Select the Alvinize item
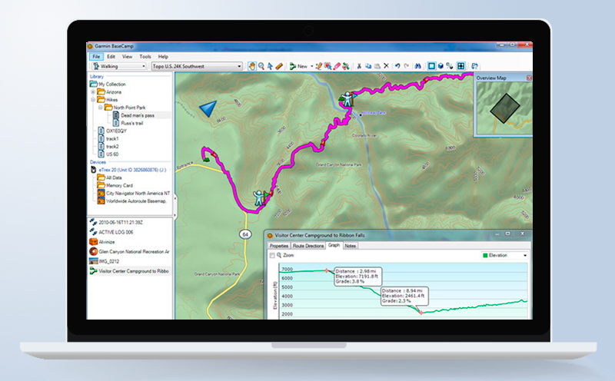Image resolution: width=615 pixels, height=381 pixels. [107, 242]
